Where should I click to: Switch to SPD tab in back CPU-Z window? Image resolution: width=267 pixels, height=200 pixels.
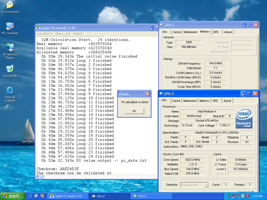pyautogui.click(x=216, y=32)
